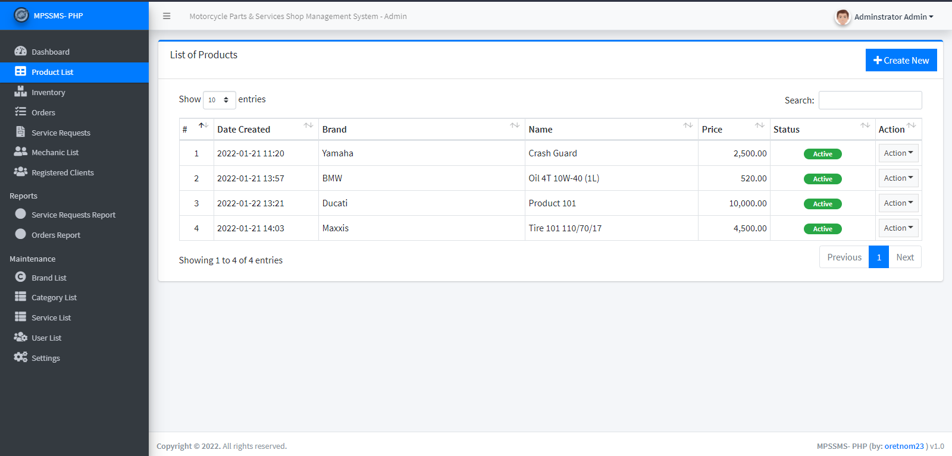Click the administrator avatar image
Viewport: 952px width, 456px height.
[x=843, y=17]
